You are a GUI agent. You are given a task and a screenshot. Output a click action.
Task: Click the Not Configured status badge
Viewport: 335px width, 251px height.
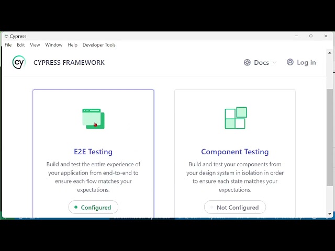point(235,207)
